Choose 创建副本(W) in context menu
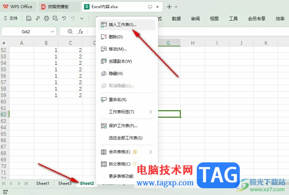The width and height of the screenshot is (289, 195). coord(127,61)
